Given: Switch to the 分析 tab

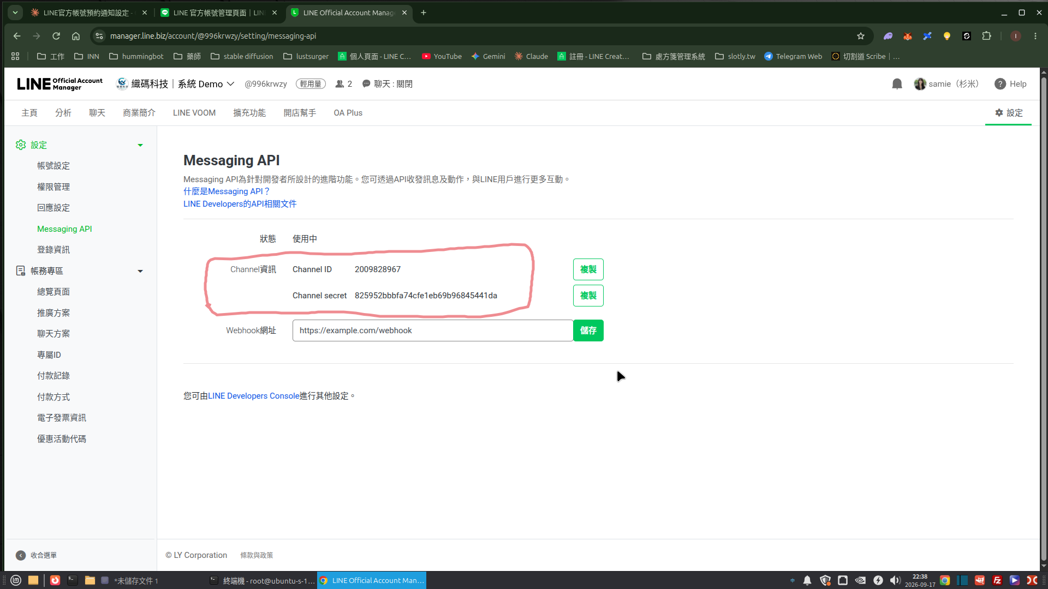Looking at the screenshot, I should (x=63, y=113).
